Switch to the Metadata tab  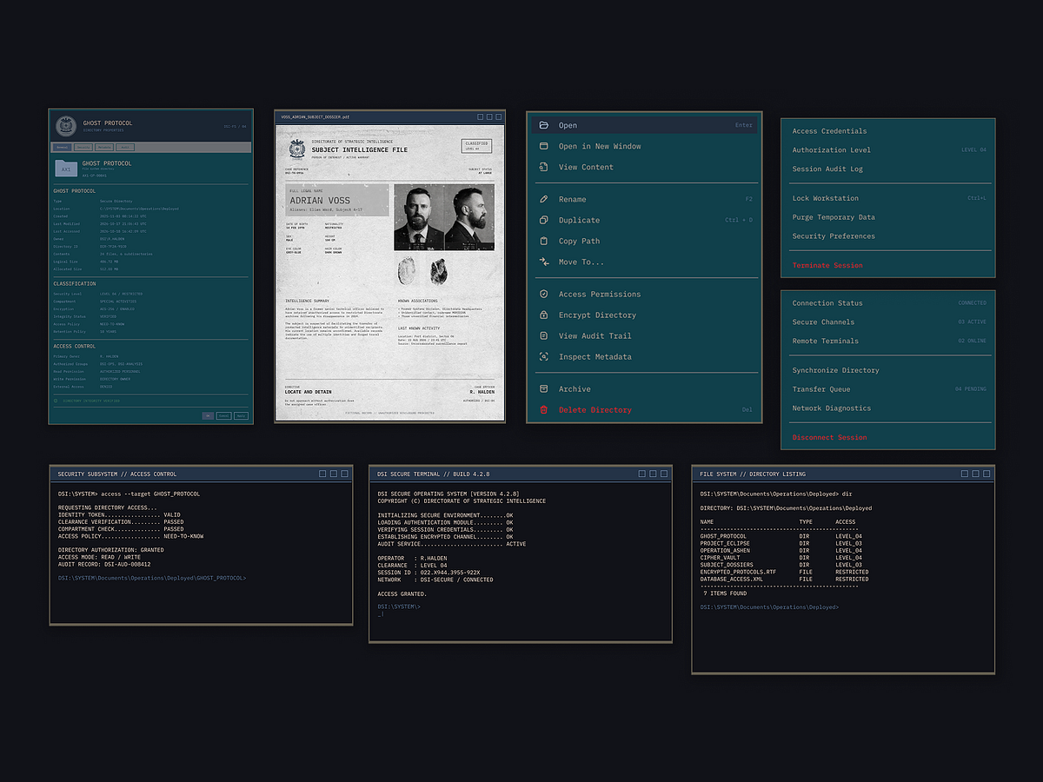pos(104,148)
